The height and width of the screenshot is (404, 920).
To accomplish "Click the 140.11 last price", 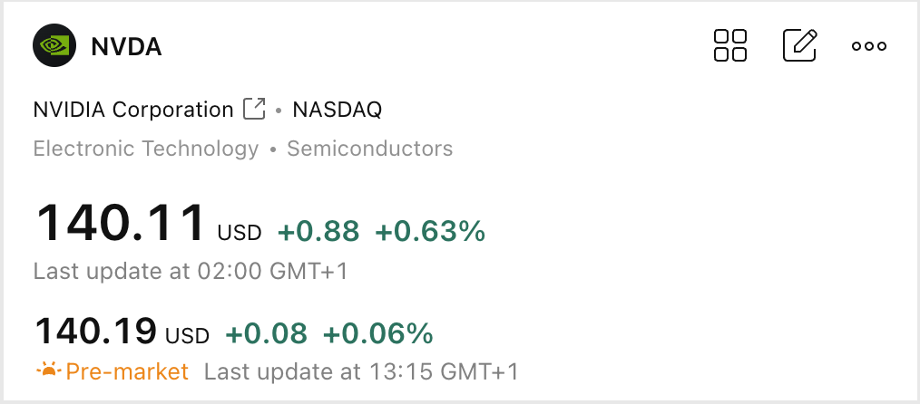I will (x=121, y=223).
